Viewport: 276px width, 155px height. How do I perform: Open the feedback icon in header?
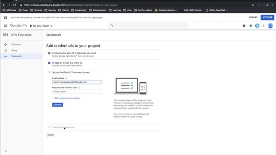pyautogui.click(x=244, y=26)
